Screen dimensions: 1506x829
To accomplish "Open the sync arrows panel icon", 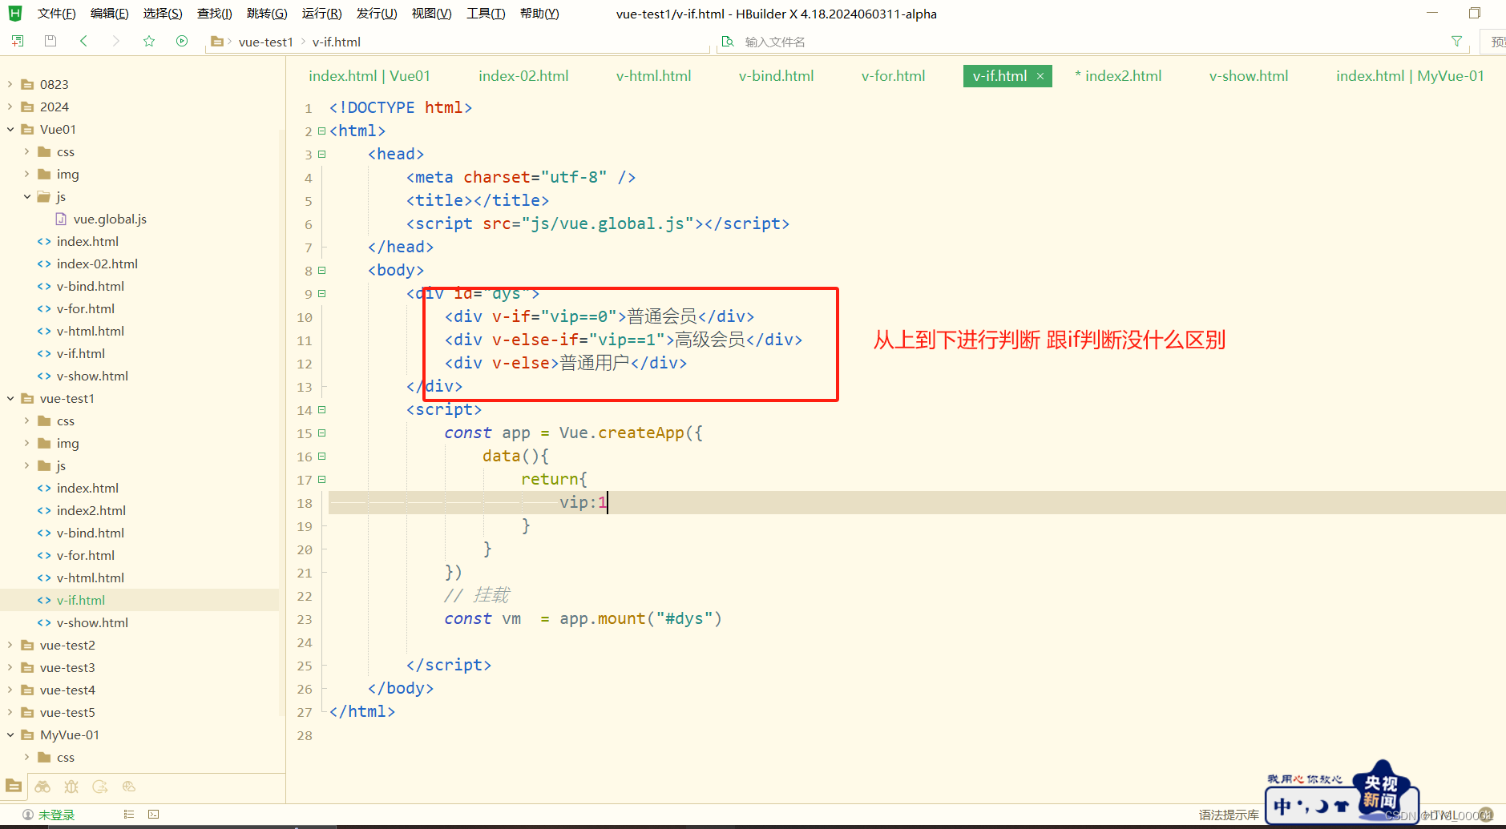I will click(x=100, y=787).
